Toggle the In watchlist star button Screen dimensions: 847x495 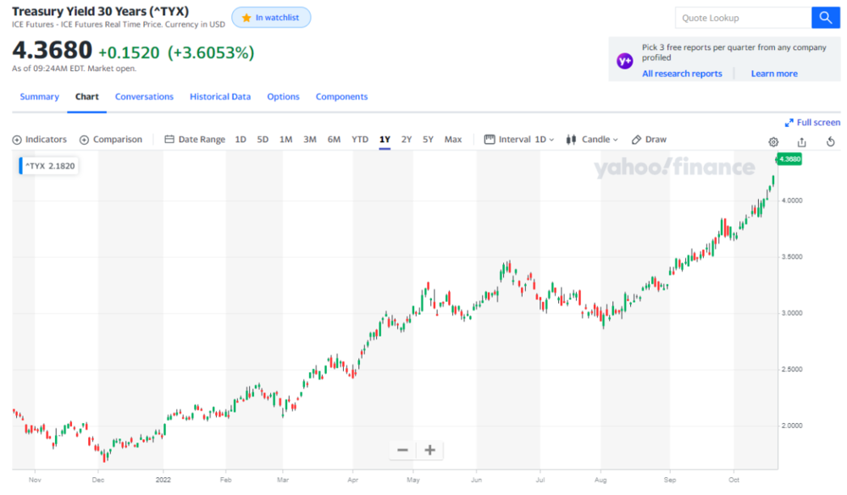click(x=271, y=18)
